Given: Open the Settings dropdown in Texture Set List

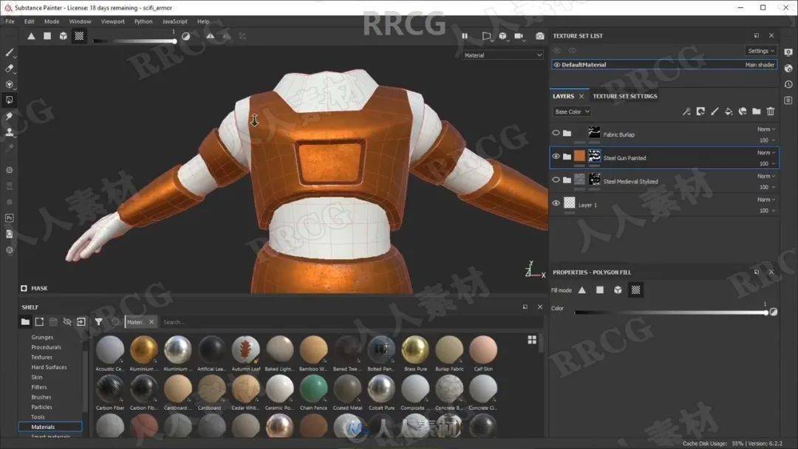Looking at the screenshot, I should point(760,51).
